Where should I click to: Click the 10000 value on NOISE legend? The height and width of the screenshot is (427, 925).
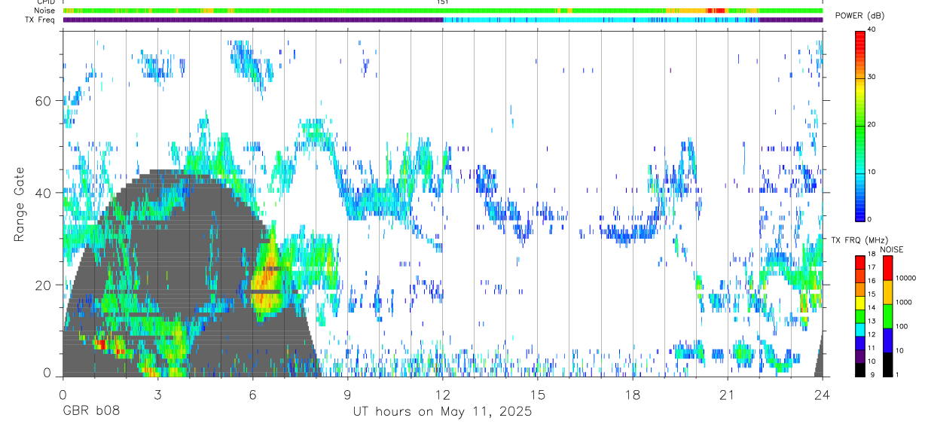pyautogui.click(x=906, y=278)
